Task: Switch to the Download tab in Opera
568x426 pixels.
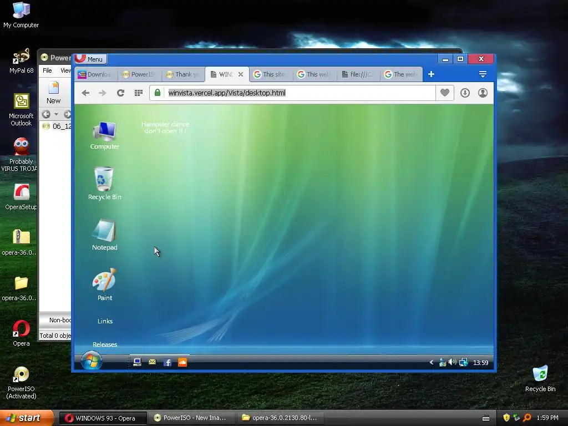Action: pos(97,74)
